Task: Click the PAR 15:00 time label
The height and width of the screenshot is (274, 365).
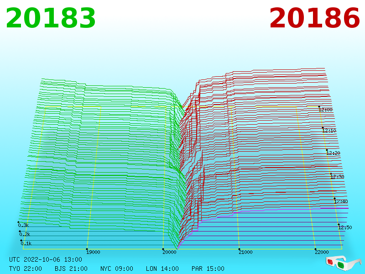Action: (x=208, y=269)
